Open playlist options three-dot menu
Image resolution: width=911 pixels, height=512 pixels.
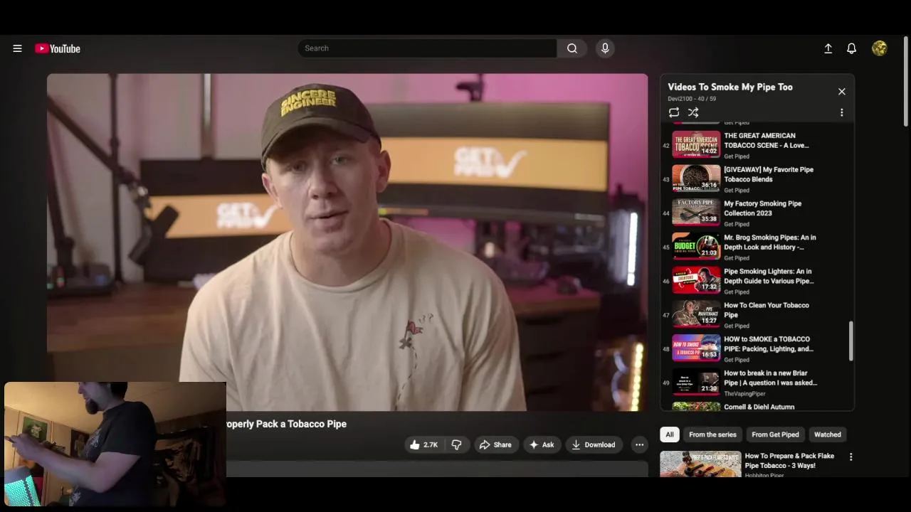(841, 112)
